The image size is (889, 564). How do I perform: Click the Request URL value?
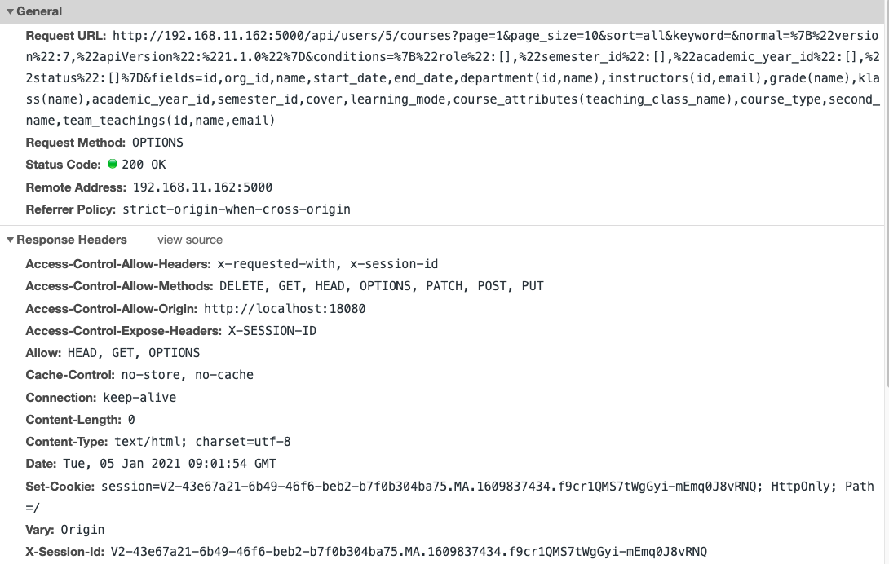[326, 35]
